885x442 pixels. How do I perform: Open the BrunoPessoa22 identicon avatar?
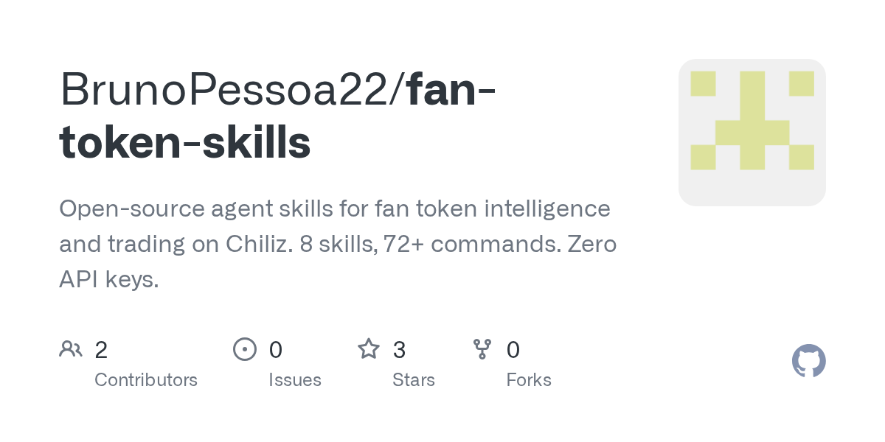tap(752, 133)
